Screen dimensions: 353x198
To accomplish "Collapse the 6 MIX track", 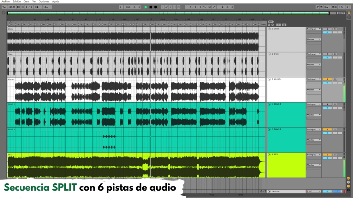I will [269, 155].
